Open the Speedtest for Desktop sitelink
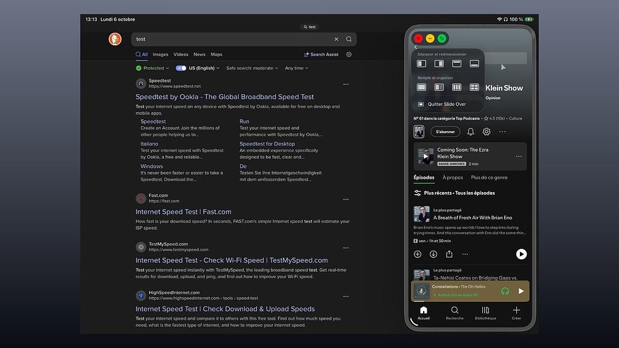The height and width of the screenshot is (348, 619). point(267,144)
